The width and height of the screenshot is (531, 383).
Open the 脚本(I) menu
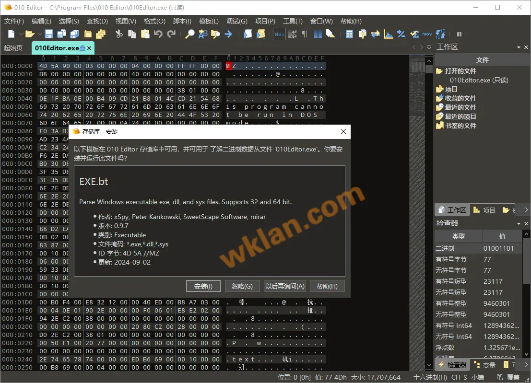[182, 21]
